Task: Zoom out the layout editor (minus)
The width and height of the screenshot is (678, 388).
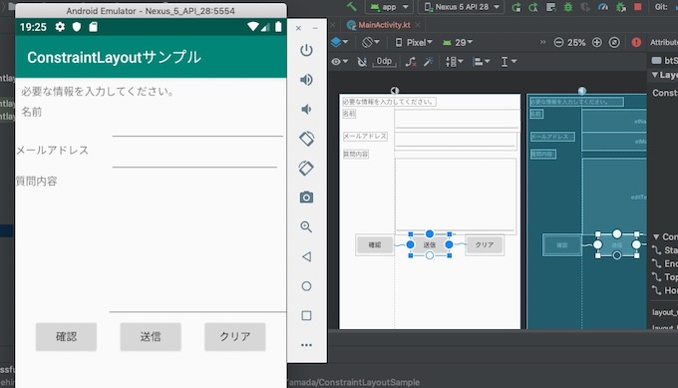Action: pyautogui.click(x=558, y=42)
